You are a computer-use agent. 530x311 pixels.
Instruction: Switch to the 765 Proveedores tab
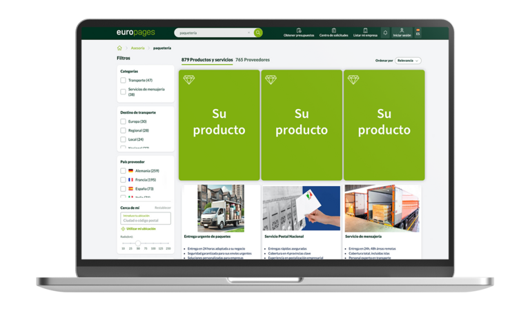pyautogui.click(x=253, y=60)
